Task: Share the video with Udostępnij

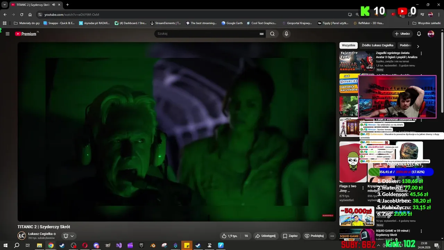Action: pos(265,236)
